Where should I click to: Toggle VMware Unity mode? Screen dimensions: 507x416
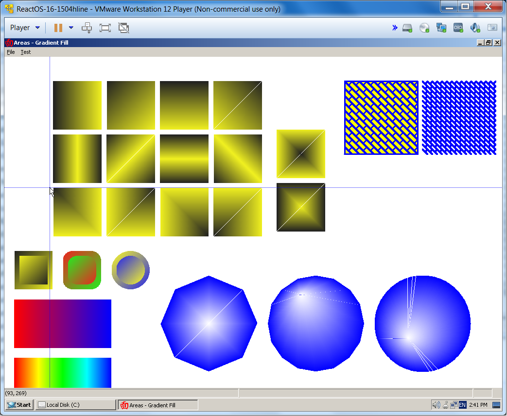123,28
